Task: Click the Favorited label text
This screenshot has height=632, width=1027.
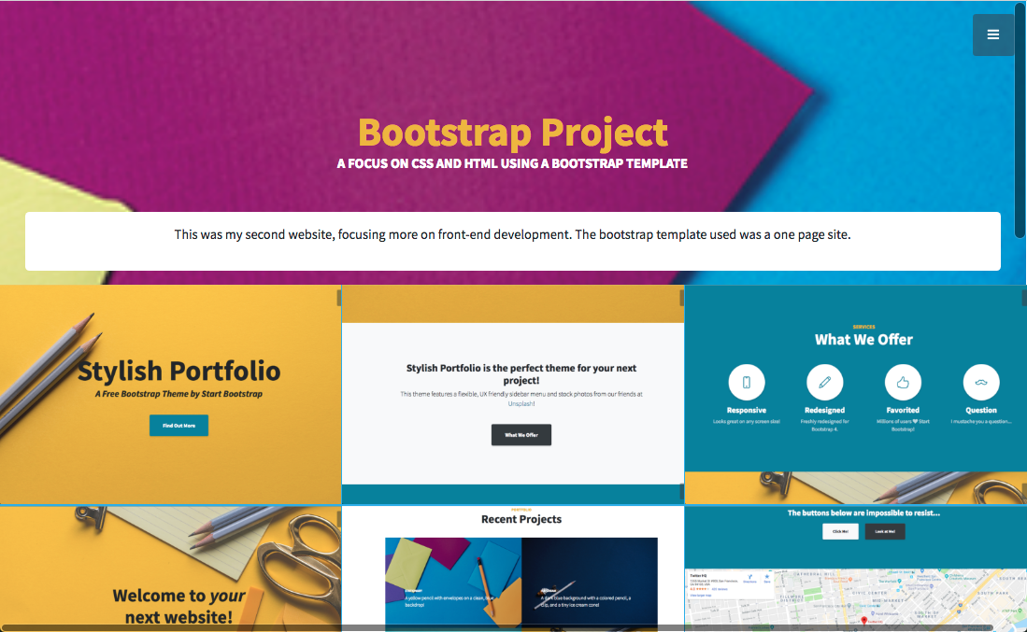Action: (903, 410)
